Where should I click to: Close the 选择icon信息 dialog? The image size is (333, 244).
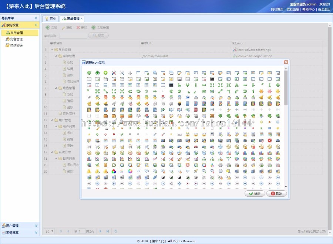tap(286, 62)
